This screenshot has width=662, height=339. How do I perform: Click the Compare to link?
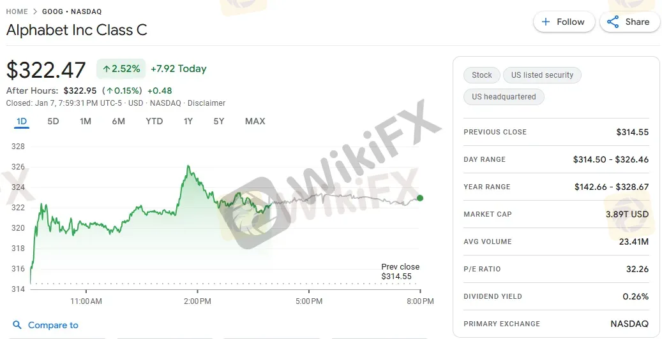point(53,325)
